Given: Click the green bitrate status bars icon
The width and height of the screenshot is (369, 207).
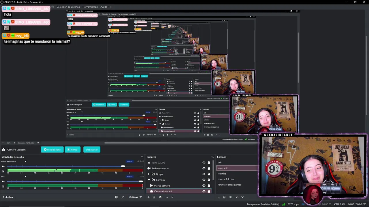Looking at the screenshot, I should tap(284, 204).
